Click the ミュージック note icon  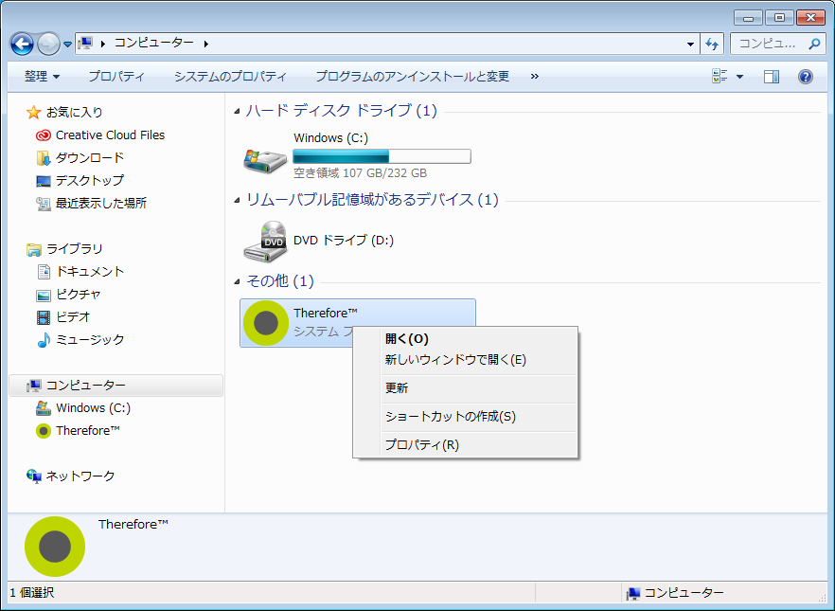[44, 340]
